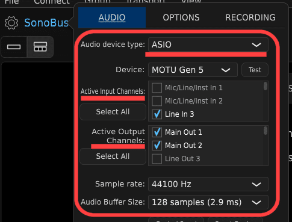Image resolution: width=292 pixels, height=222 pixels.
Task: Switch to the OPTIONS tab
Action: (181, 17)
